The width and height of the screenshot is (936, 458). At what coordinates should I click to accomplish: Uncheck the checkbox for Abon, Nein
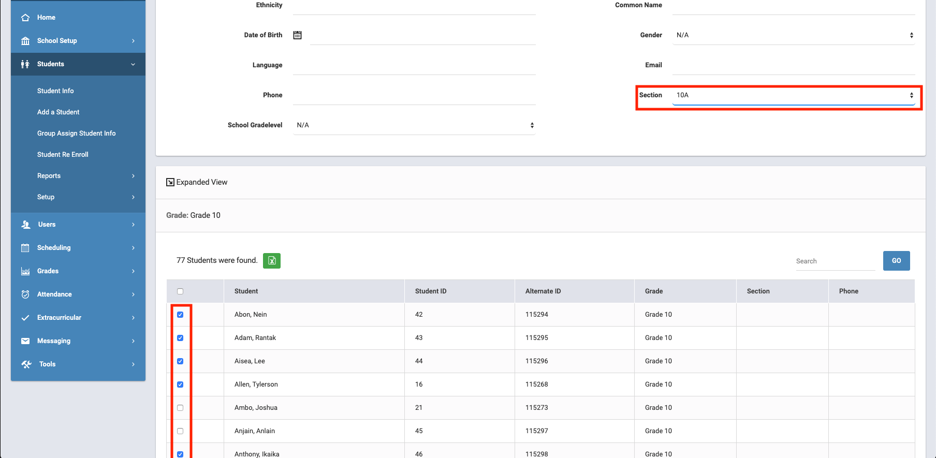click(x=180, y=315)
